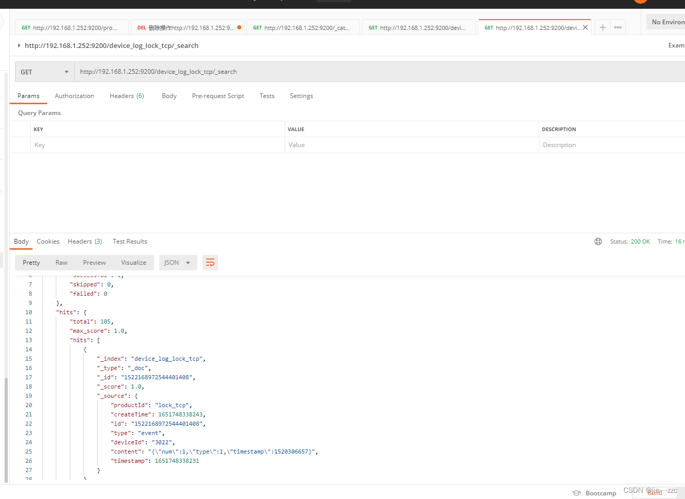
Task: Select the response Body tab
Action: point(21,242)
